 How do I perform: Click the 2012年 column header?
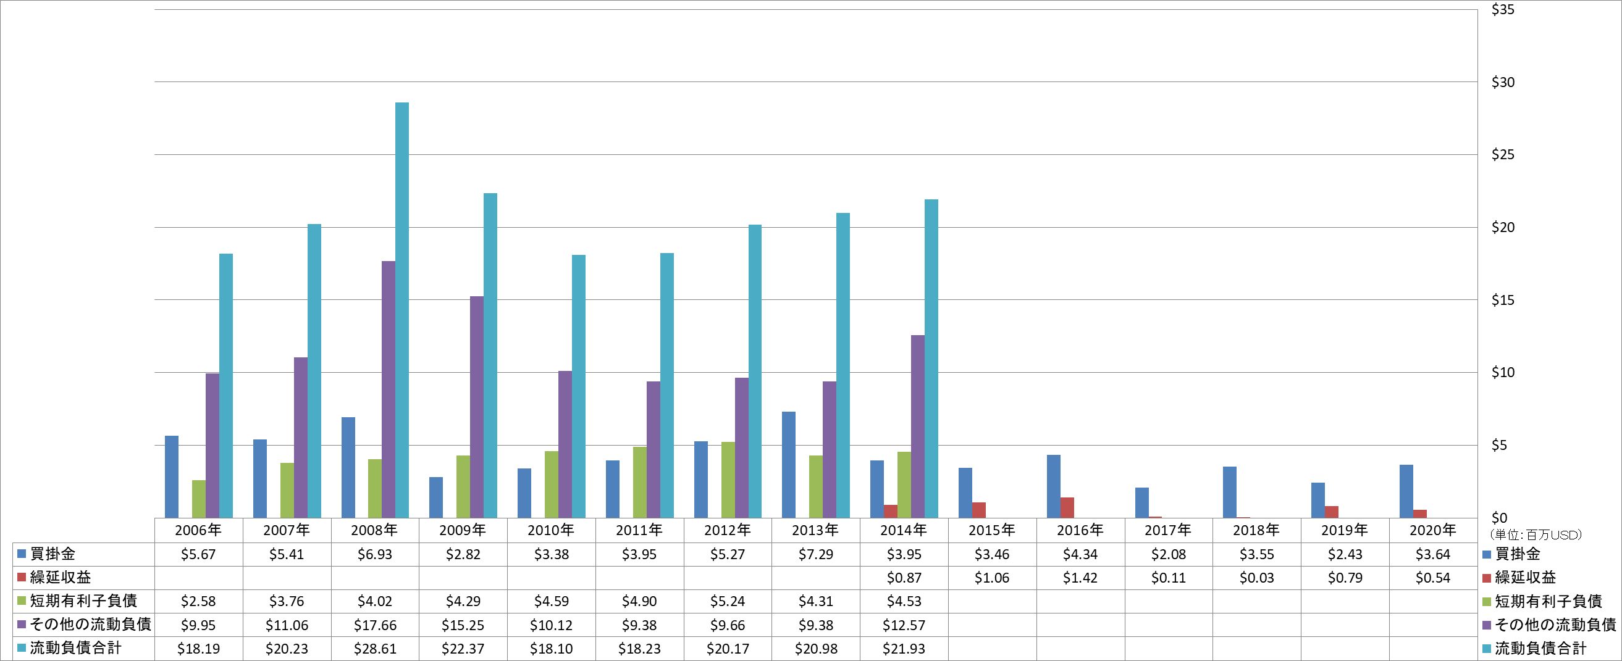(727, 530)
